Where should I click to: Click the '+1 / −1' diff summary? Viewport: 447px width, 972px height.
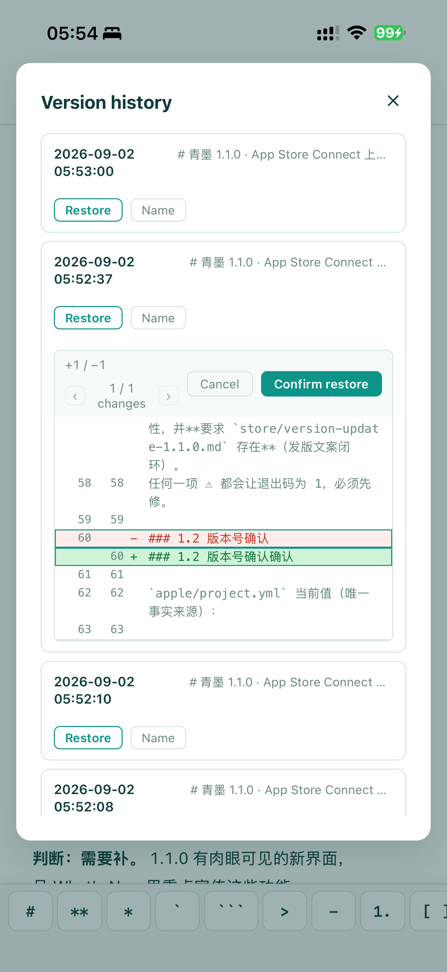coord(85,365)
